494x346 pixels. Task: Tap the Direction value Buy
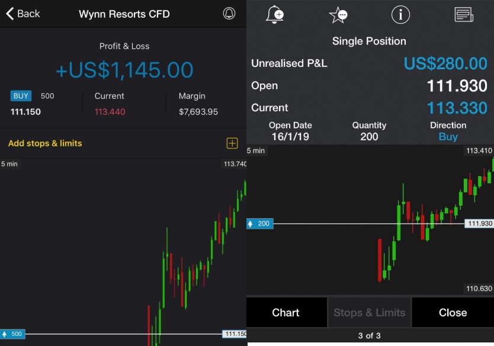(x=448, y=137)
